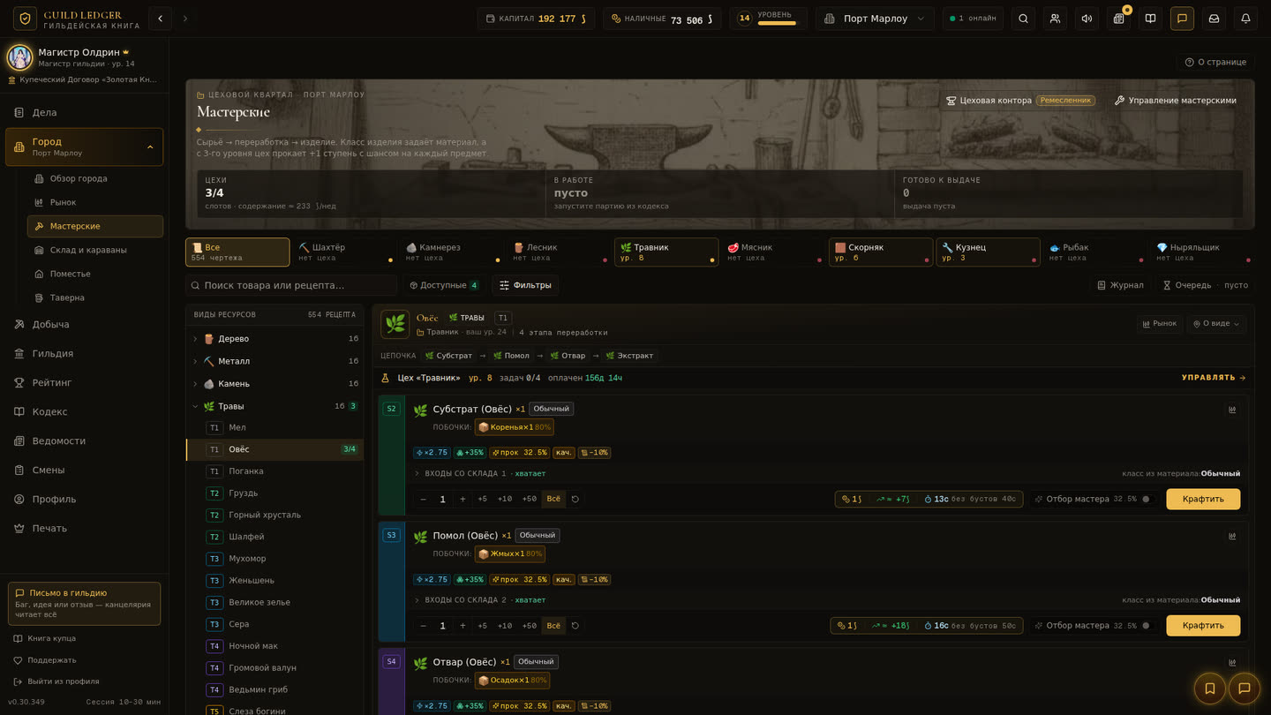Click the УПРАВЛЯТЬ link for Травник workshop
Viewport: 1271px width, 715px height.
pyautogui.click(x=1214, y=378)
